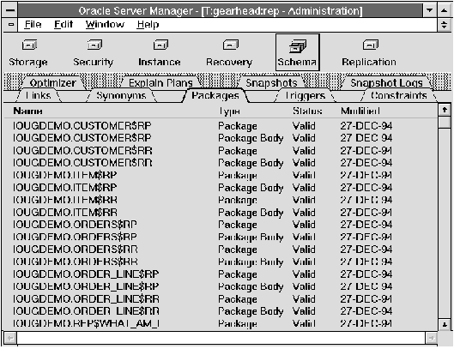This screenshot has width=460, height=349.
Task: Click the Name column header
Action: [x=27, y=111]
